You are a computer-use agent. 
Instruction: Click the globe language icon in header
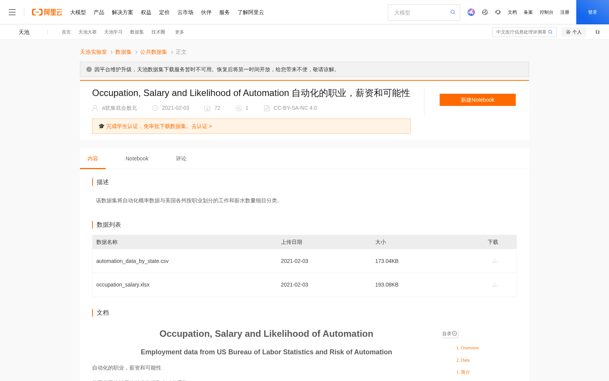pyautogui.click(x=485, y=12)
